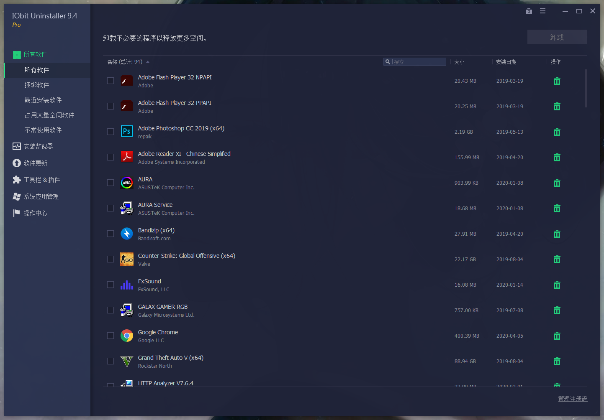Sort by 大小 column header
Viewport: 604px width, 420px height.
(x=459, y=62)
